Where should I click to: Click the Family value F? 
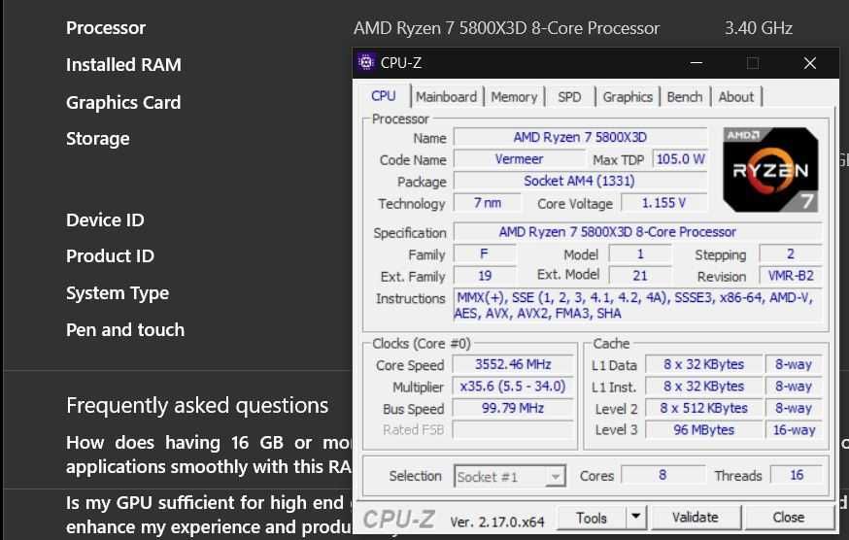click(x=485, y=254)
